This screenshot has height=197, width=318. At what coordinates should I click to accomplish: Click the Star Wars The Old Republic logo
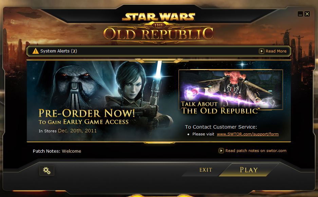click(x=158, y=27)
